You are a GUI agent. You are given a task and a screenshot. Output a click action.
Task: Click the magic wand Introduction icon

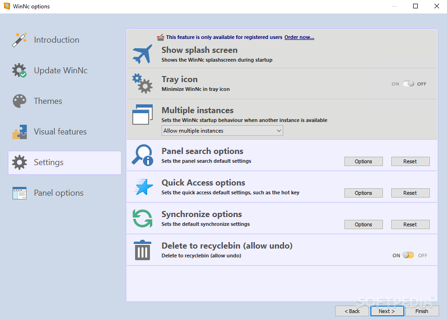(19, 39)
